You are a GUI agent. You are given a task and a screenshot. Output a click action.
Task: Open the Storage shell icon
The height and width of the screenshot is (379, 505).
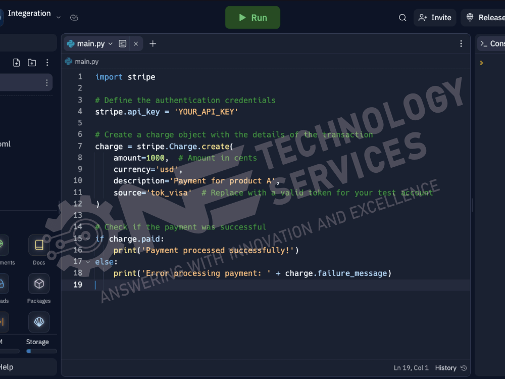tap(39, 322)
